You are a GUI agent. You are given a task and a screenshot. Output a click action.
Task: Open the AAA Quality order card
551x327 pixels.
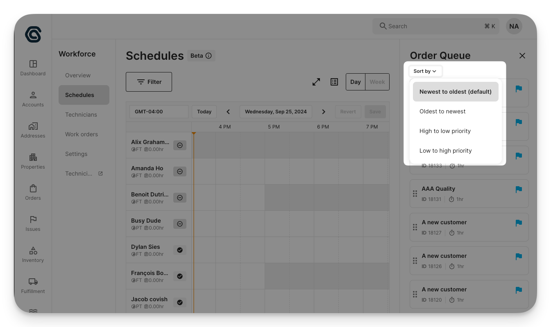coord(469,194)
